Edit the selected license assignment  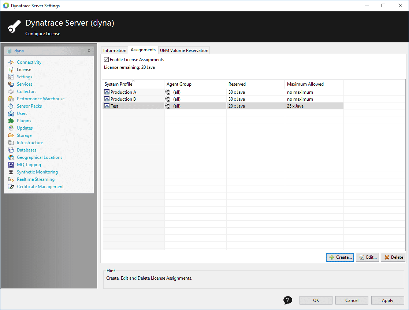tap(367, 257)
